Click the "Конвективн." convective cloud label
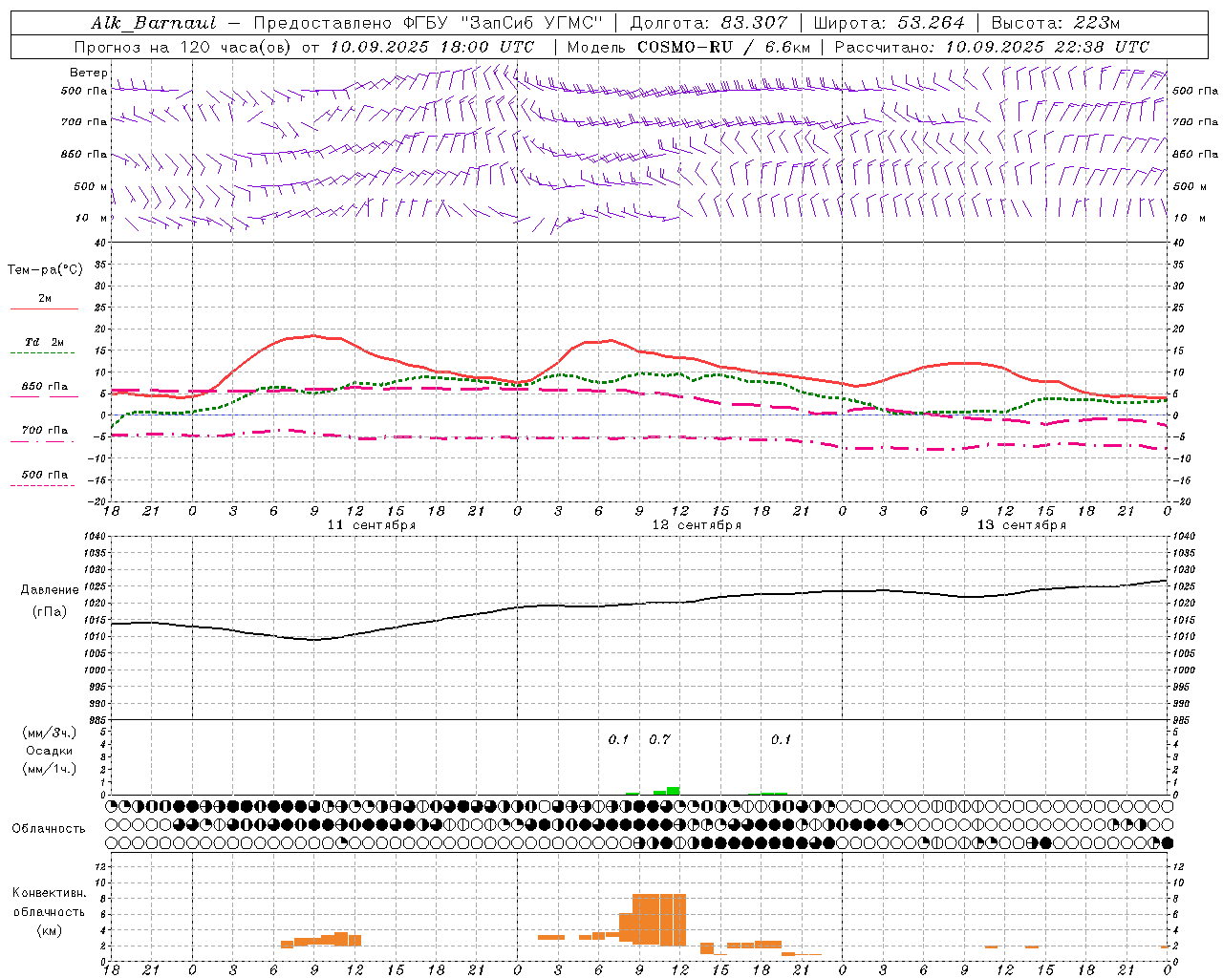 49,892
